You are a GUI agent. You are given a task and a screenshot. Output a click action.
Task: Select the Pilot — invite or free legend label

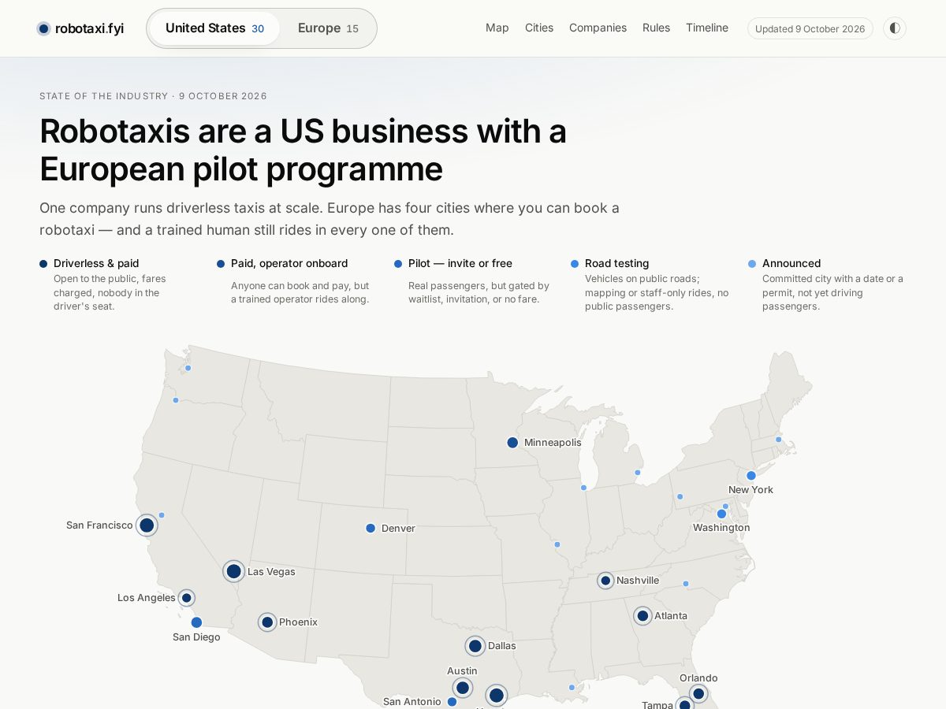(460, 263)
